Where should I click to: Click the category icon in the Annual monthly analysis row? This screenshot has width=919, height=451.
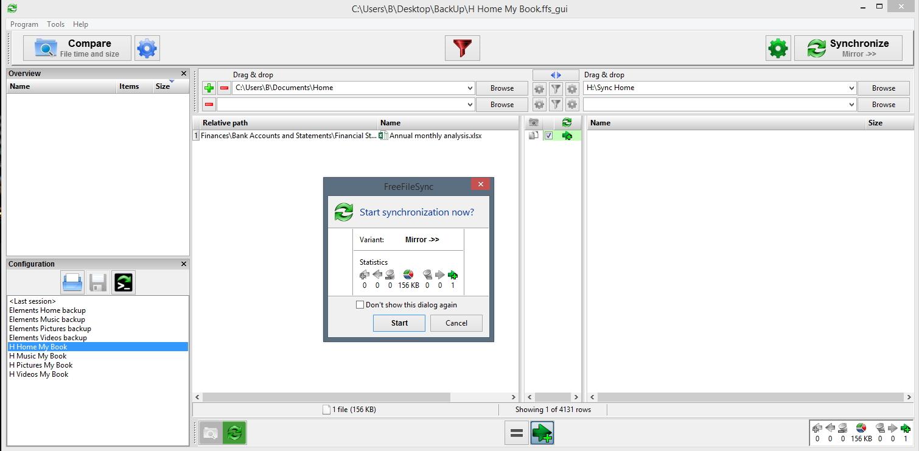(x=533, y=136)
